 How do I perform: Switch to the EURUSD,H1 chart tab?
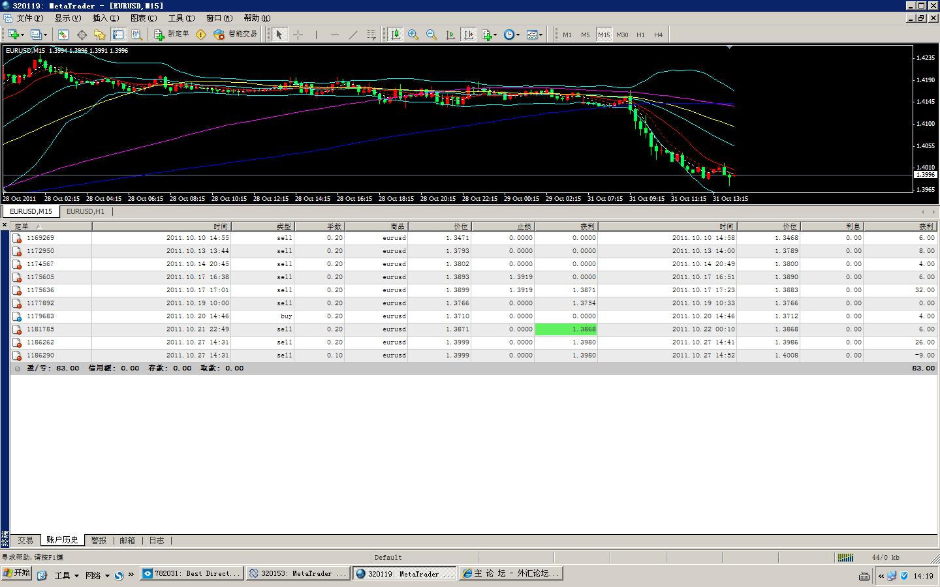(x=86, y=211)
